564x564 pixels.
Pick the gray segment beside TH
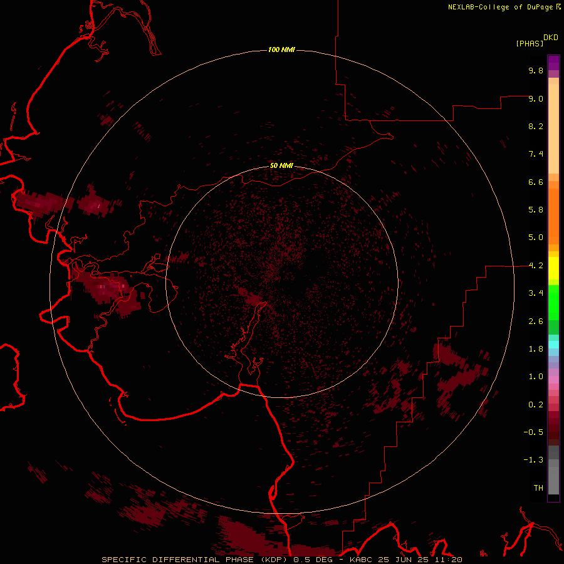553,480
